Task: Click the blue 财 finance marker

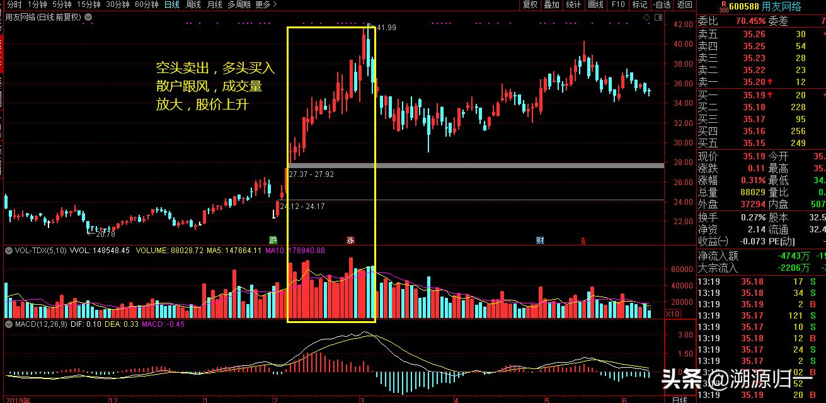Action: click(x=540, y=240)
